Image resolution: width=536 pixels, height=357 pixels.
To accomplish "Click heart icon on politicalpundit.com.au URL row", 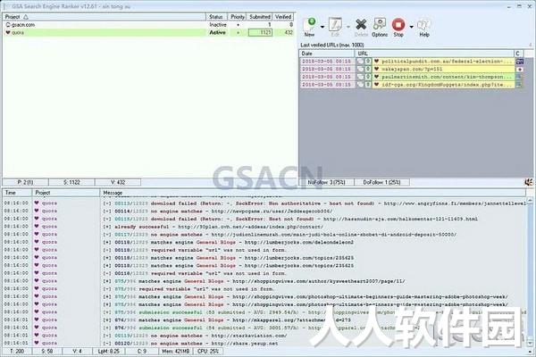I will pyautogui.click(x=376, y=62).
